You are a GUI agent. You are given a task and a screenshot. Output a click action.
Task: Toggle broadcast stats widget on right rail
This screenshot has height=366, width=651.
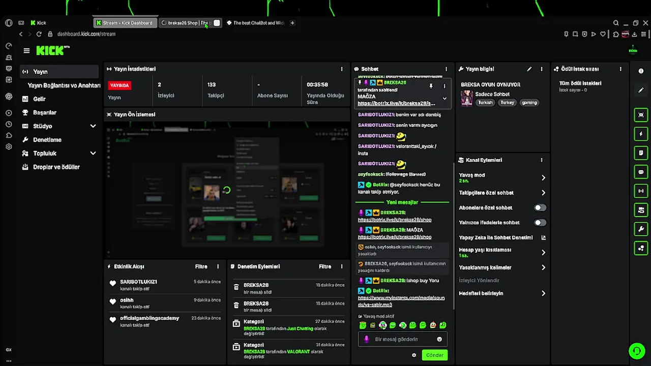click(641, 191)
